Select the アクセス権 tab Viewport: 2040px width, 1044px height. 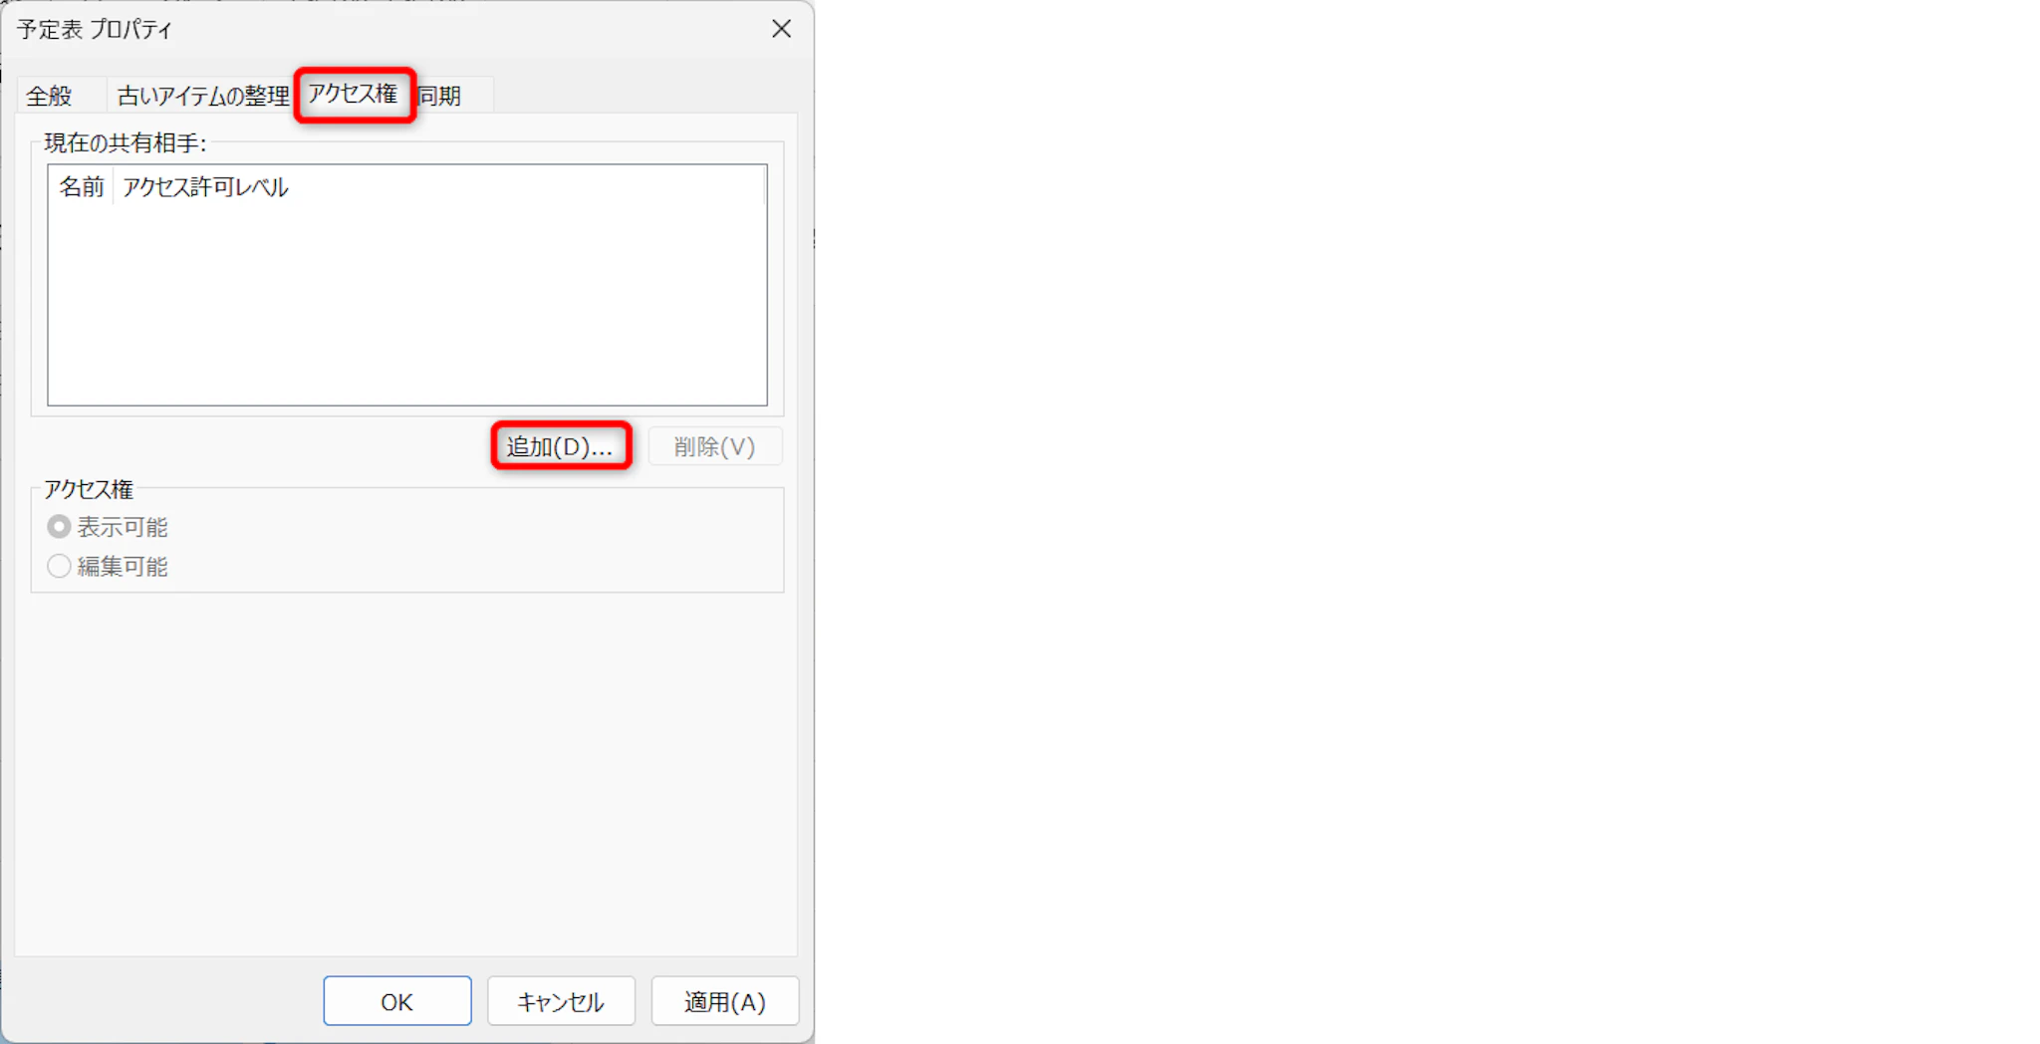tap(353, 94)
